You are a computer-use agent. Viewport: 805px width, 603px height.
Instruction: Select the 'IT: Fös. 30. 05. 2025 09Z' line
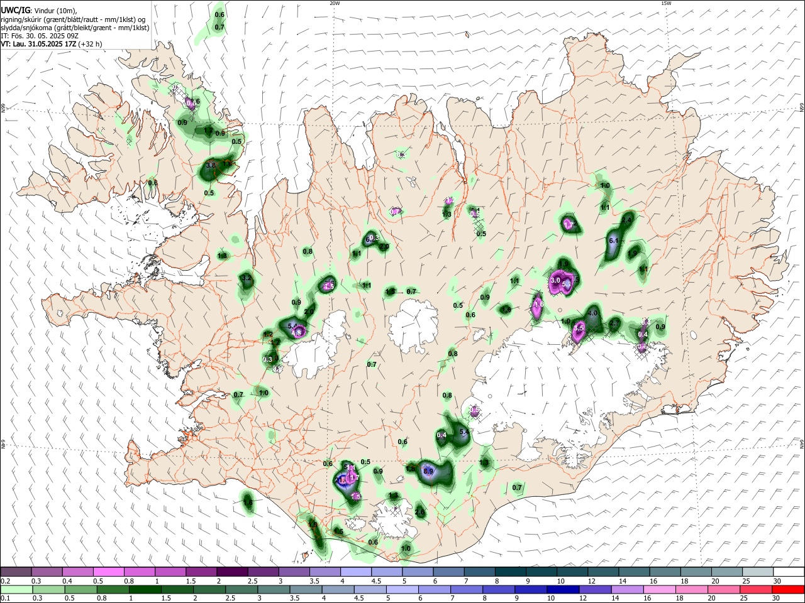[x=40, y=36]
